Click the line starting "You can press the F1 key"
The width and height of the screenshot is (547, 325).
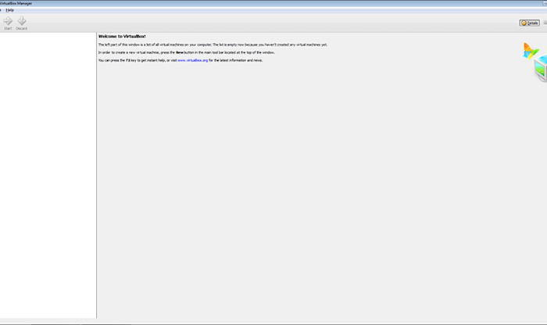(x=180, y=60)
